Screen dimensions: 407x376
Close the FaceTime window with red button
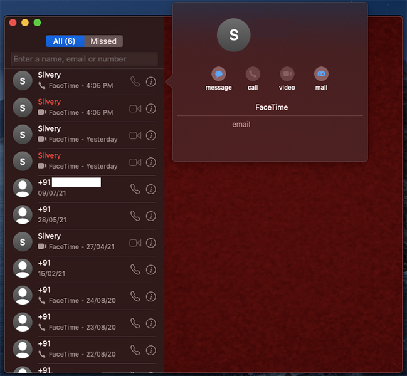(x=13, y=23)
